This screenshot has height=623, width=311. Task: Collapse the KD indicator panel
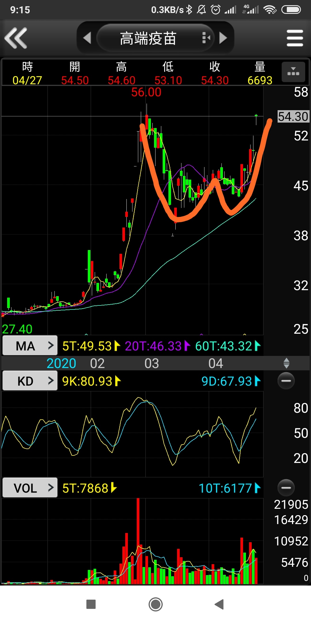(286, 381)
